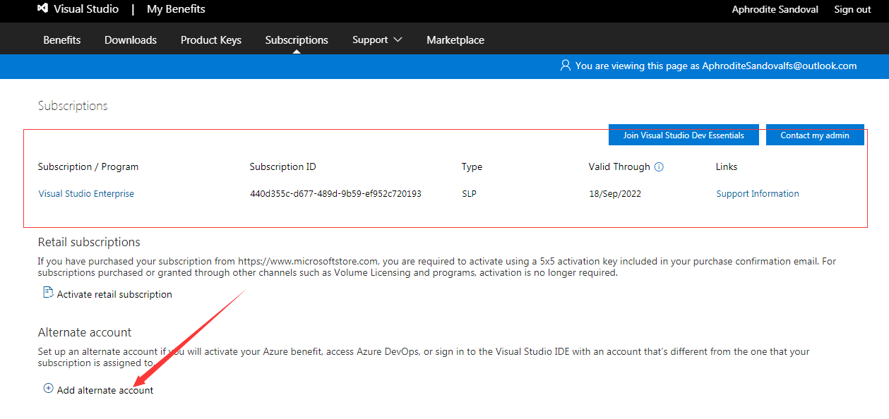Open the Visual Studio Enterprise subscription link

[x=86, y=194]
